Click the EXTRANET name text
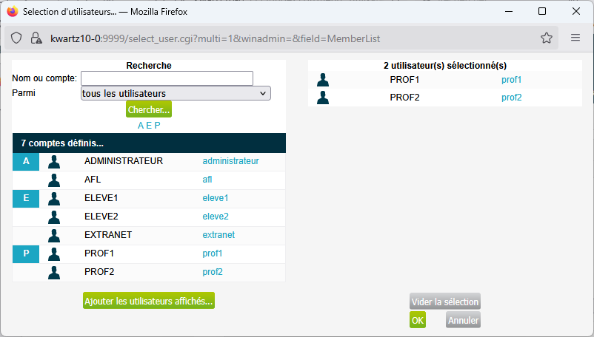 [108, 235]
